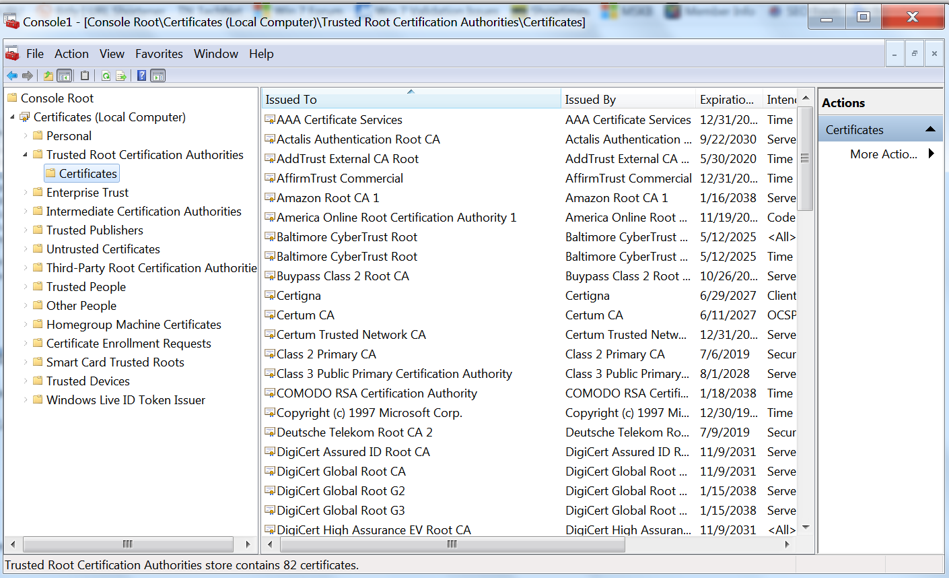Sort by the Issued By column header
949x578 pixels.
[628, 99]
